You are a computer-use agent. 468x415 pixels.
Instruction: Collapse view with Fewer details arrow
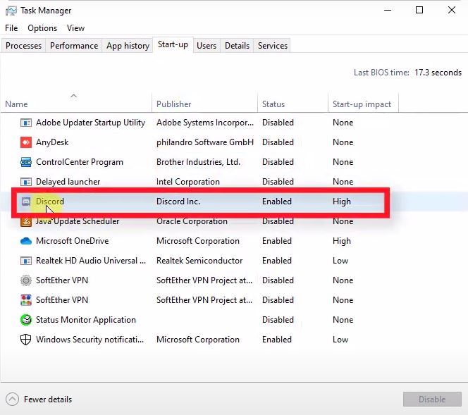(12, 399)
